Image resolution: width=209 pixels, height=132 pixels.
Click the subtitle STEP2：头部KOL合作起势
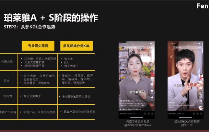(x=29, y=27)
